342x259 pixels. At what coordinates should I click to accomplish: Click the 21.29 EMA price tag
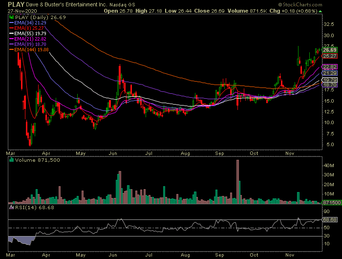pos(330,73)
